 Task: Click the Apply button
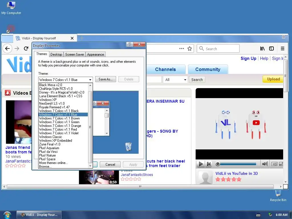point(133,165)
